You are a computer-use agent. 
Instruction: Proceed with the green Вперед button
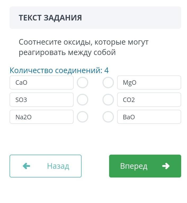(x=145, y=166)
